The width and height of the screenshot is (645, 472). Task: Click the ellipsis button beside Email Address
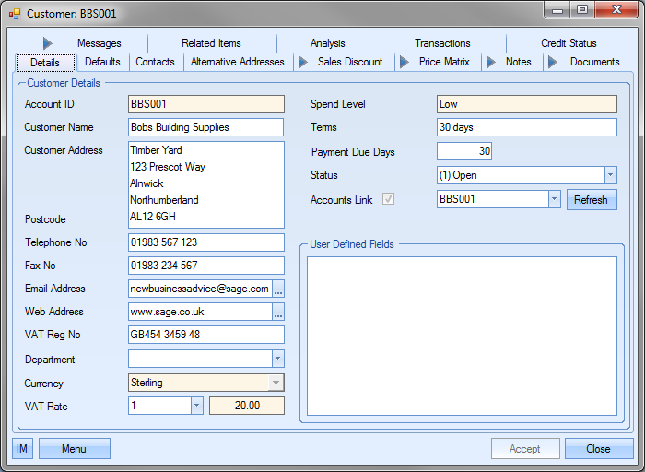278,289
